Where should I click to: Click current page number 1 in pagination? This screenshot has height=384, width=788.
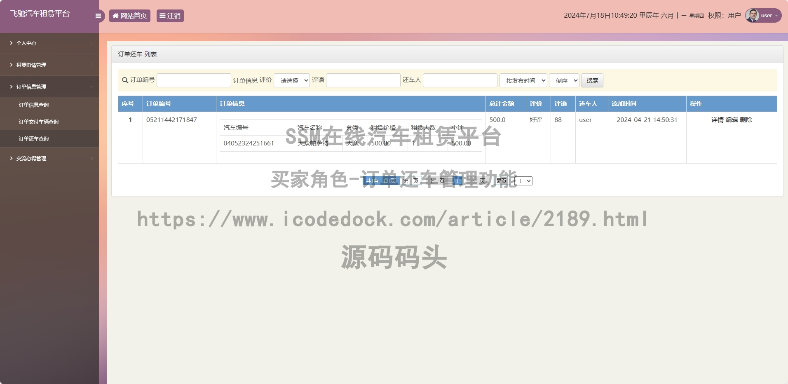pyautogui.click(x=457, y=181)
